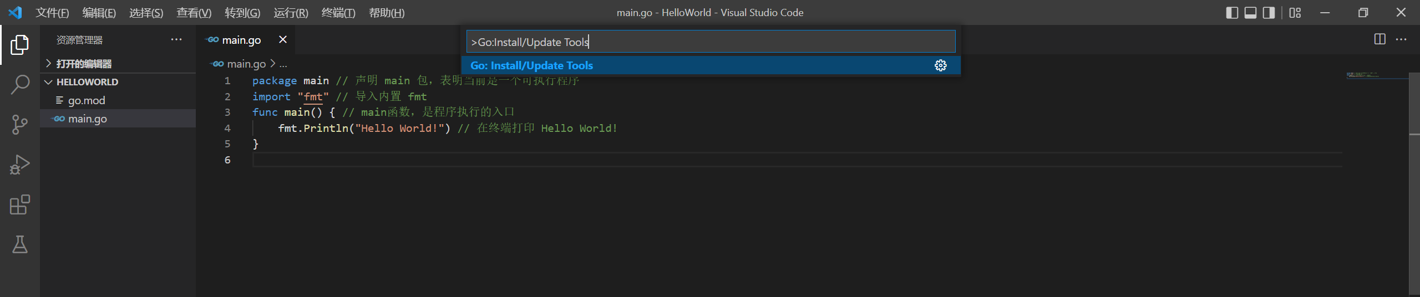Toggle the bottom panel visibility

(x=1250, y=13)
